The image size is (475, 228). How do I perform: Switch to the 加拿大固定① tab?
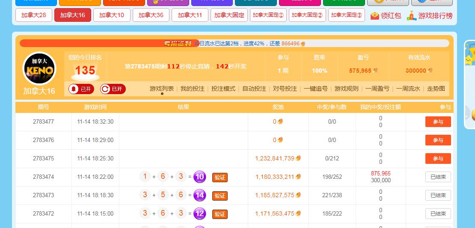point(268,15)
